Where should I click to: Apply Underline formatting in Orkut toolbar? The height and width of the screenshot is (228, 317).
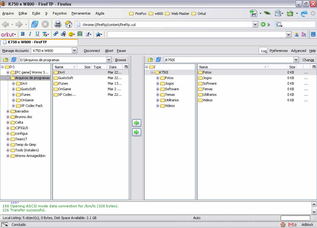37,34
